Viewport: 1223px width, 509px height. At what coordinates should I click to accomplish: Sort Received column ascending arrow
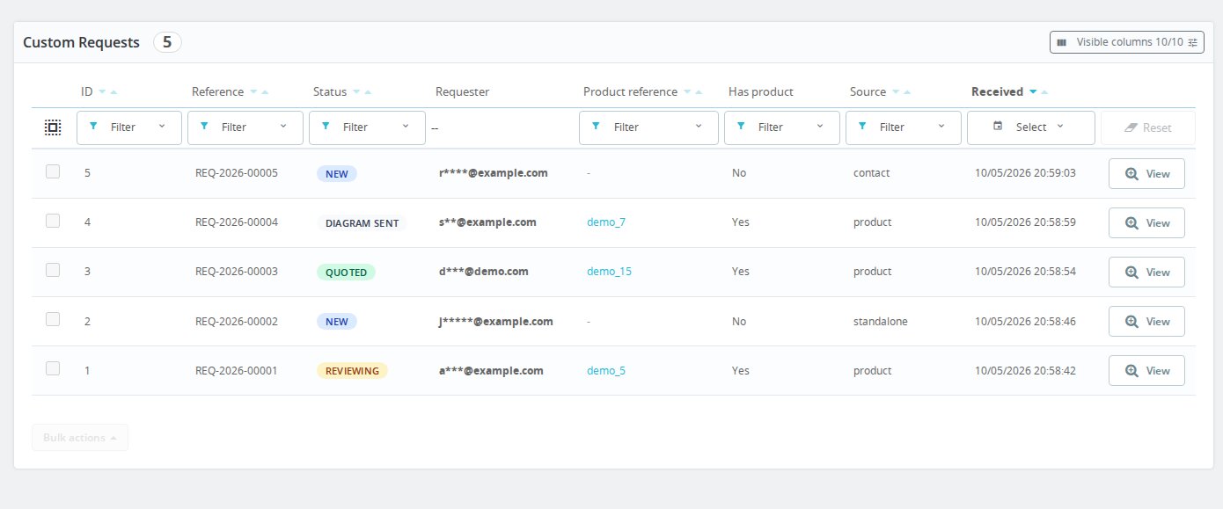pyautogui.click(x=1044, y=92)
